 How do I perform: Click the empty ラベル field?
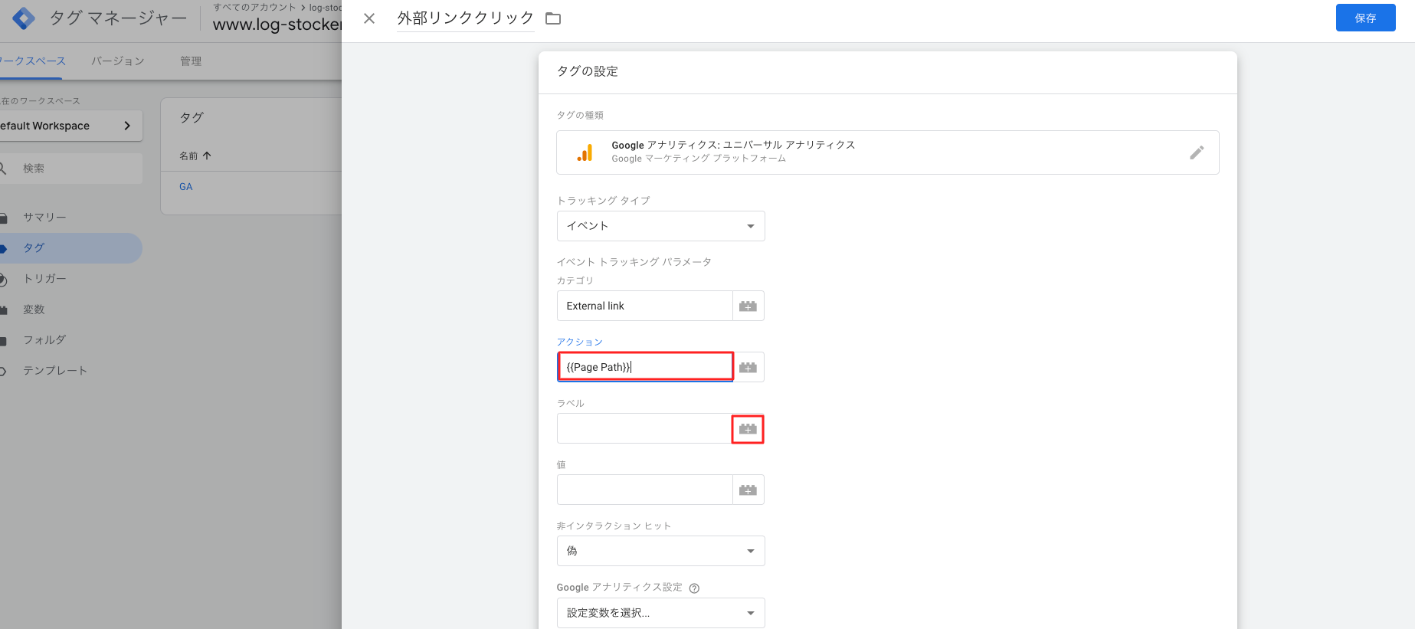pyautogui.click(x=644, y=428)
